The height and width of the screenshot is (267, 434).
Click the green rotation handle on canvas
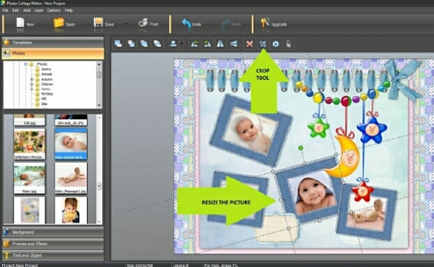[300, 148]
